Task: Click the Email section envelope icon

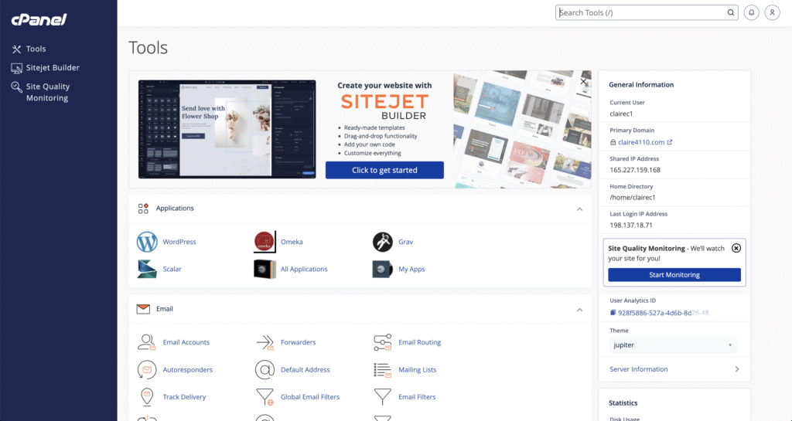Action: (x=143, y=309)
